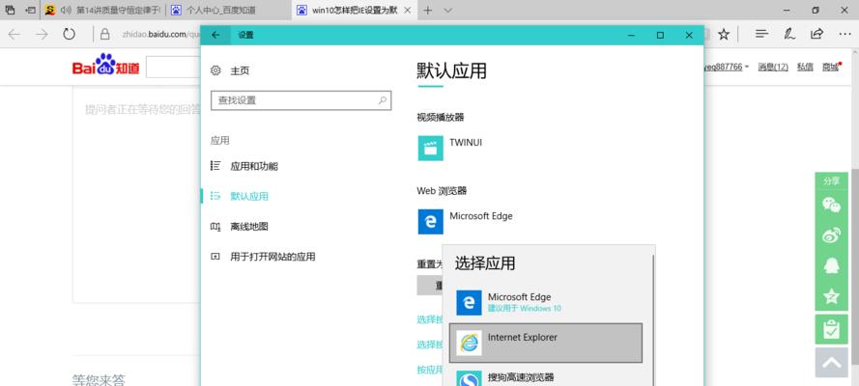Choose Microsoft Edge in 选择应用 popup

pyautogui.click(x=546, y=302)
